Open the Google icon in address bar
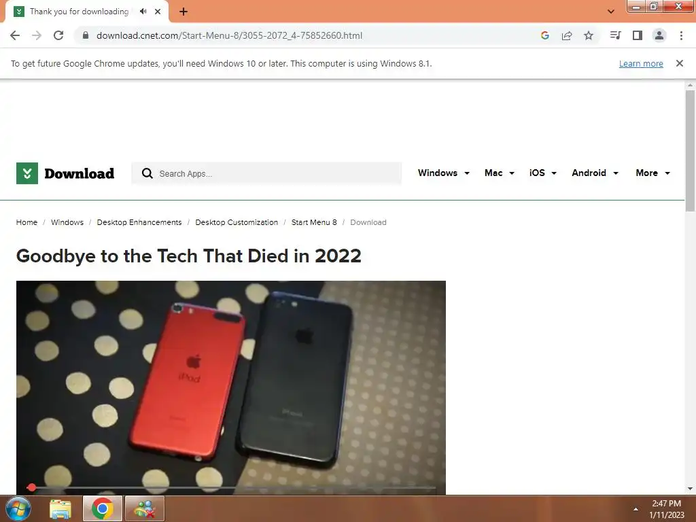 [545, 35]
